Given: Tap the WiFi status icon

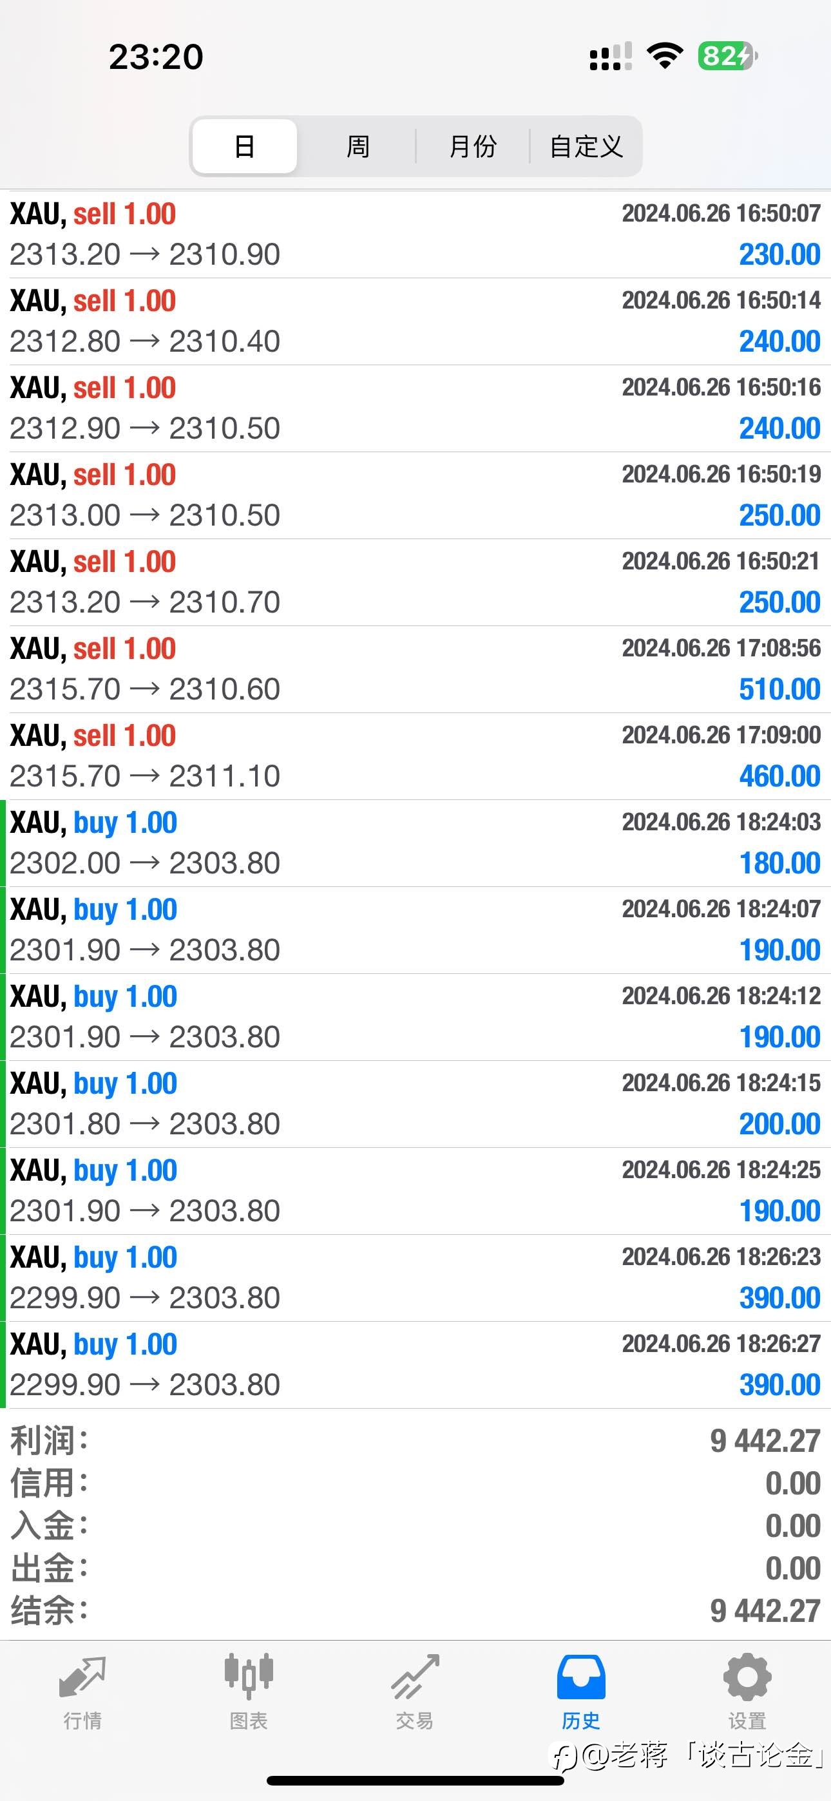Looking at the screenshot, I should click(x=665, y=55).
